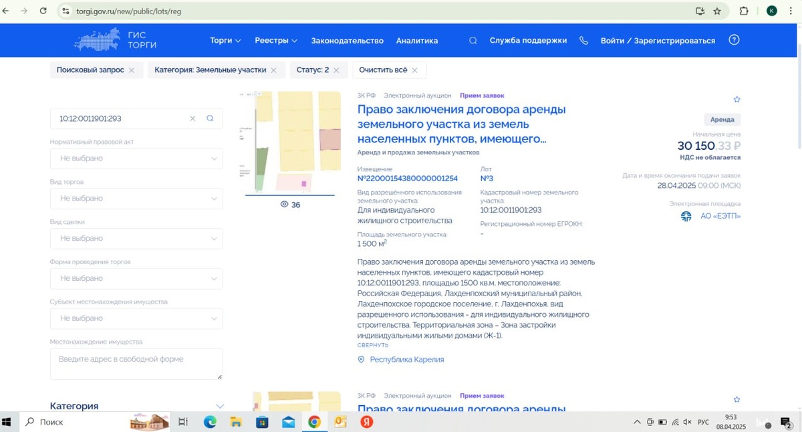Remove the Статус: 2 filter chip
This screenshot has height=432, width=802.
pos(336,70)
